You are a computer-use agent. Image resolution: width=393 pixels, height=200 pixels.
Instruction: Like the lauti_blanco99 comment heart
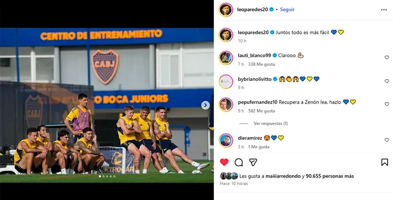pos(387,57)
